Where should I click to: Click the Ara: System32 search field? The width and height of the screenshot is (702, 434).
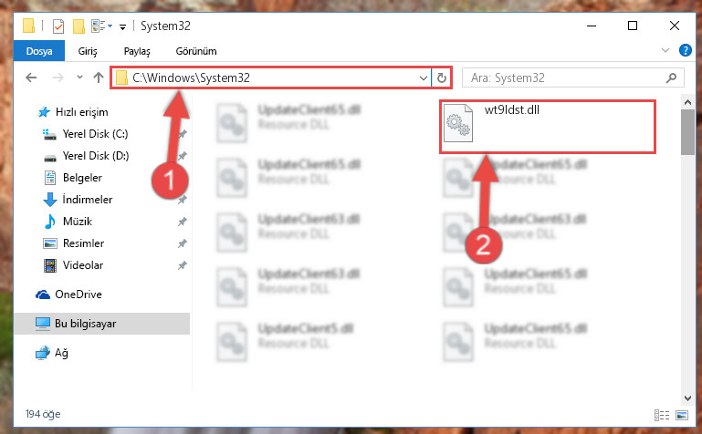pos(566,78)
